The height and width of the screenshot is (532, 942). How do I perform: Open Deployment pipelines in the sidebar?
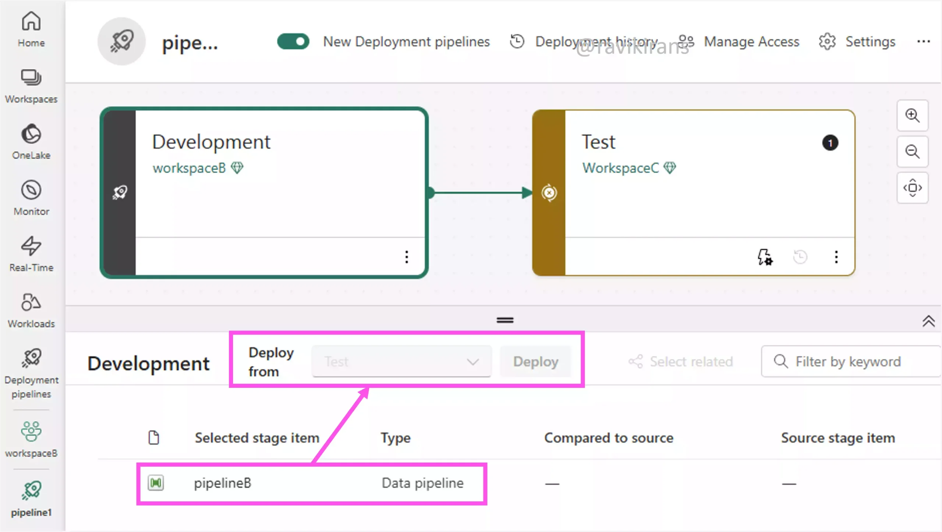(x=31, y=374)
